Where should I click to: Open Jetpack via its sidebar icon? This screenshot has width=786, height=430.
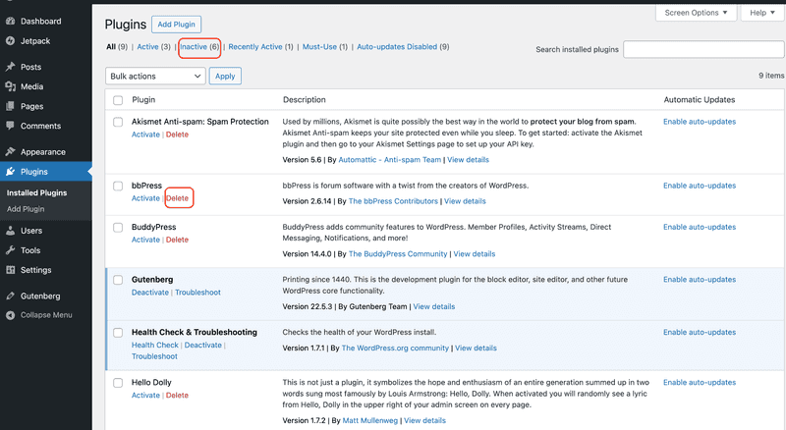10,41
